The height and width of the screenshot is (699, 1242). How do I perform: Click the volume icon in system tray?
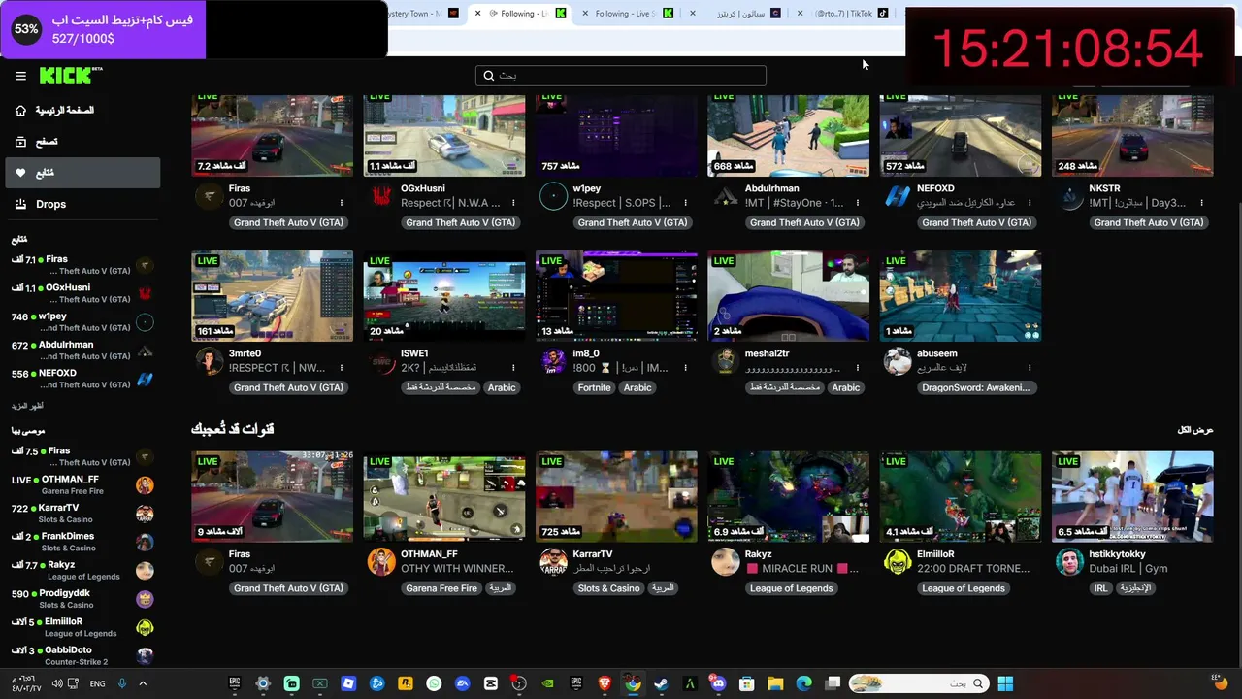coord(57,683)
